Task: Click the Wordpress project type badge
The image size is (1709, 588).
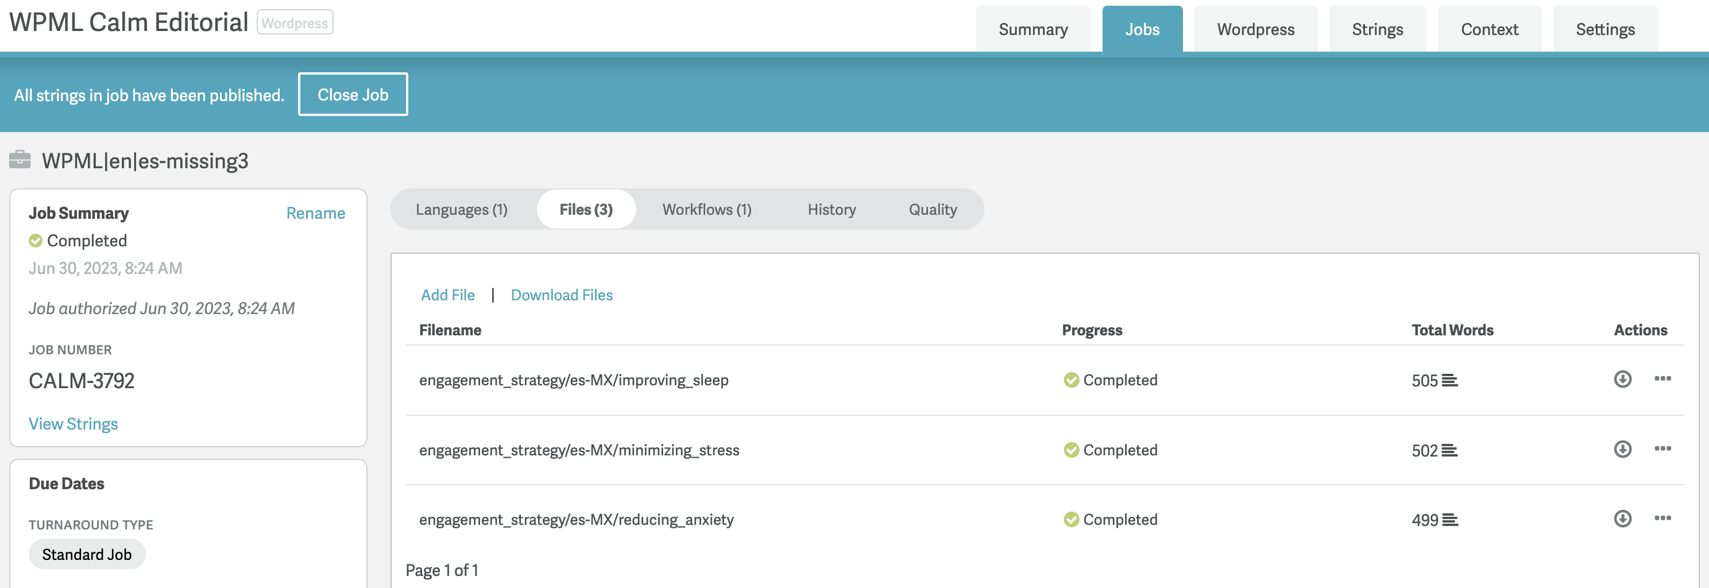Action: [295, 22]
